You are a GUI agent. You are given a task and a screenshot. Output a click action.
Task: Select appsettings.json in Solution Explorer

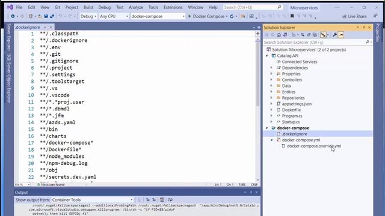297,104
